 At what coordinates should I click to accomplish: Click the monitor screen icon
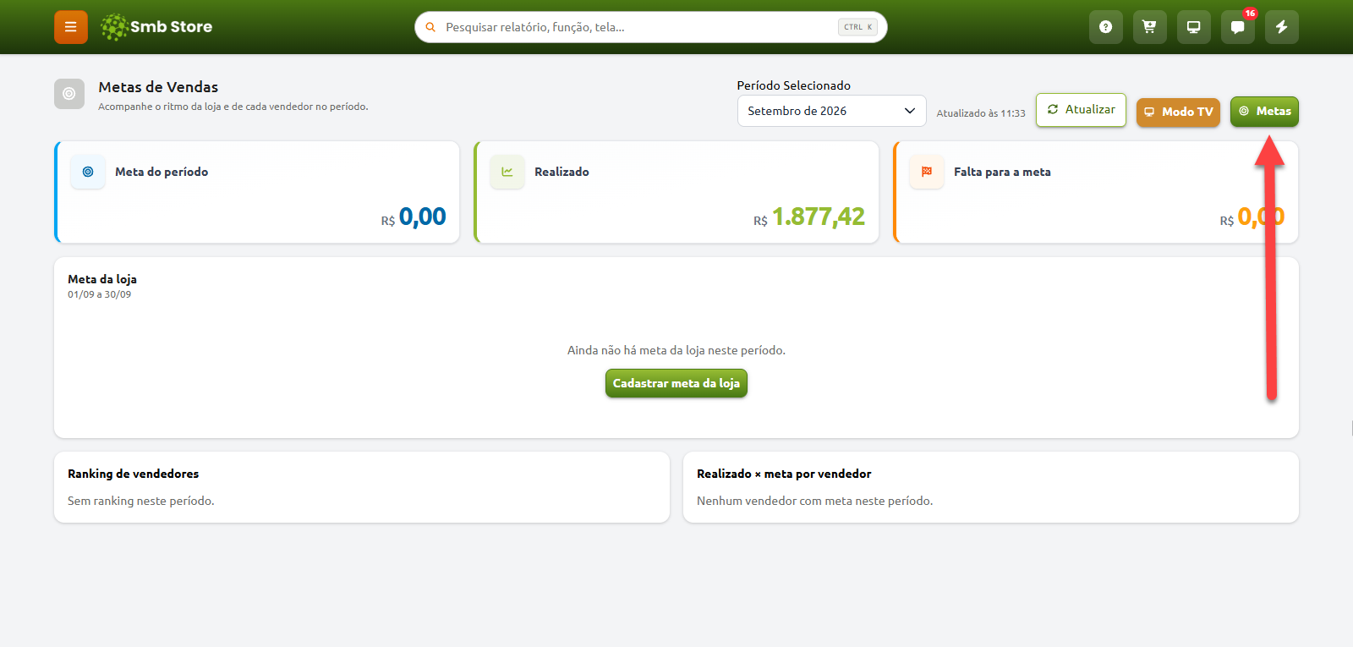(1193, 27)
